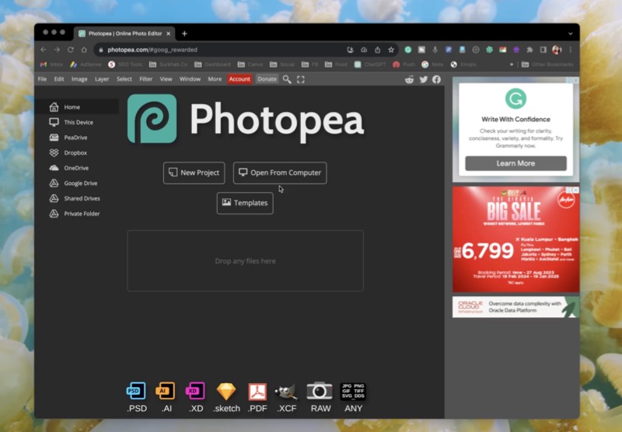Open the More menu

pyautogui.click(x=215, y=79)
